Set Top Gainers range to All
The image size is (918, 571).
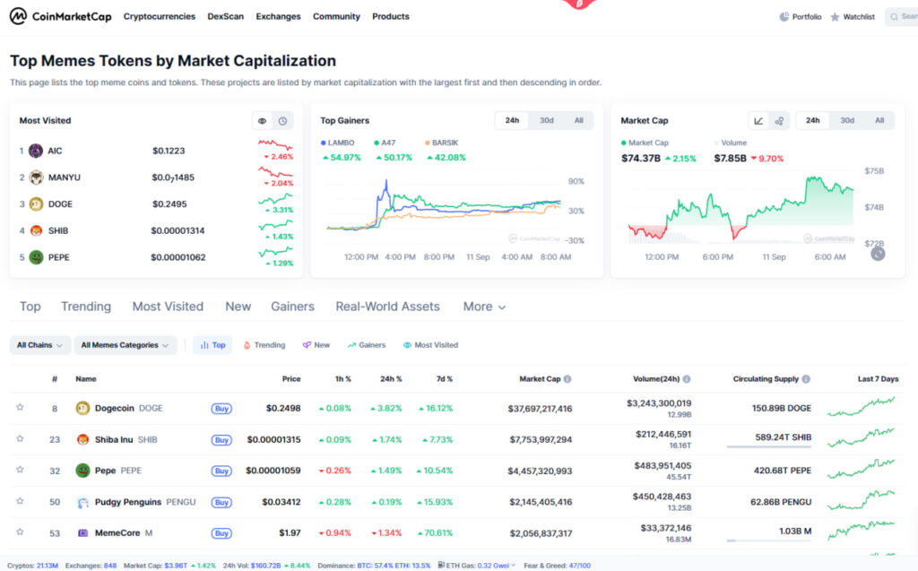(x=578, y=121)
